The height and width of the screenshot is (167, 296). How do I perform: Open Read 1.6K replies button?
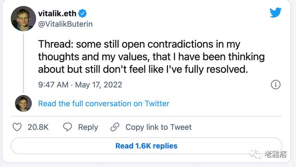(x=146, y=146)
